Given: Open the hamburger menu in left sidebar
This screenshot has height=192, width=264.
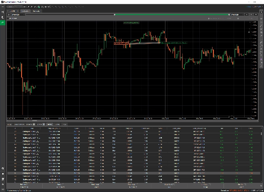Looking at the screenshot, I should click(x=3, y=7).
